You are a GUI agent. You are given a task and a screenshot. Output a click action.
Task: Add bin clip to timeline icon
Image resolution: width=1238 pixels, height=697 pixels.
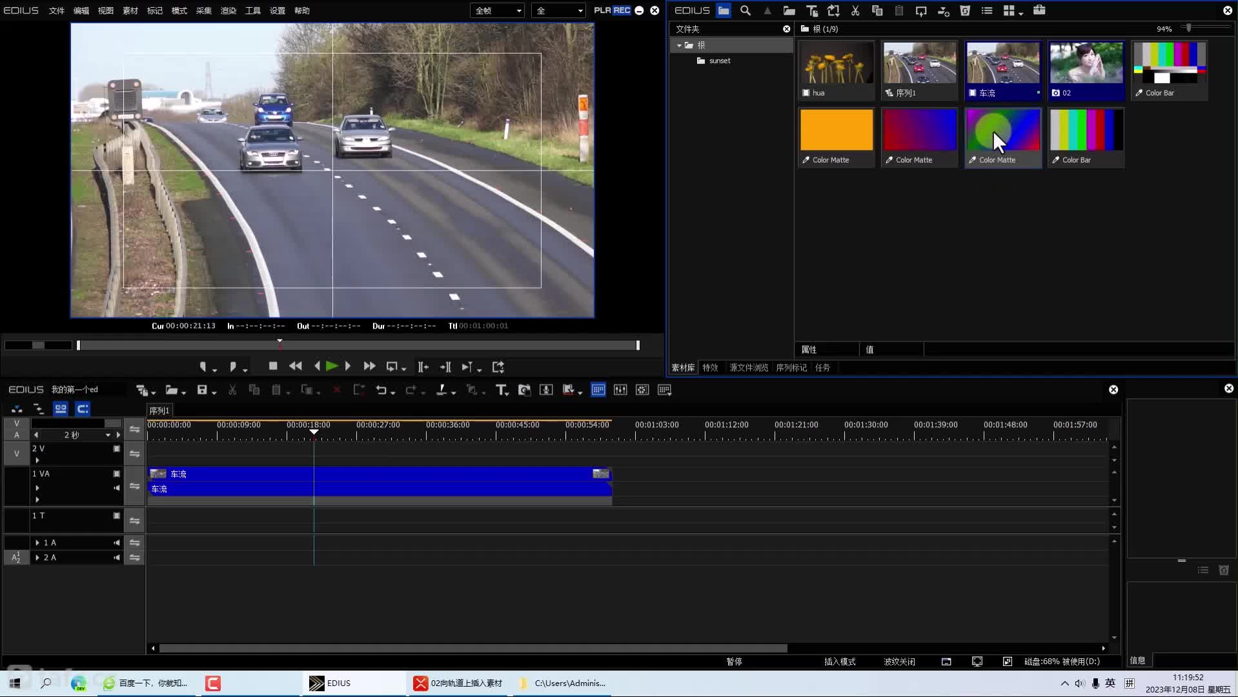943,10
